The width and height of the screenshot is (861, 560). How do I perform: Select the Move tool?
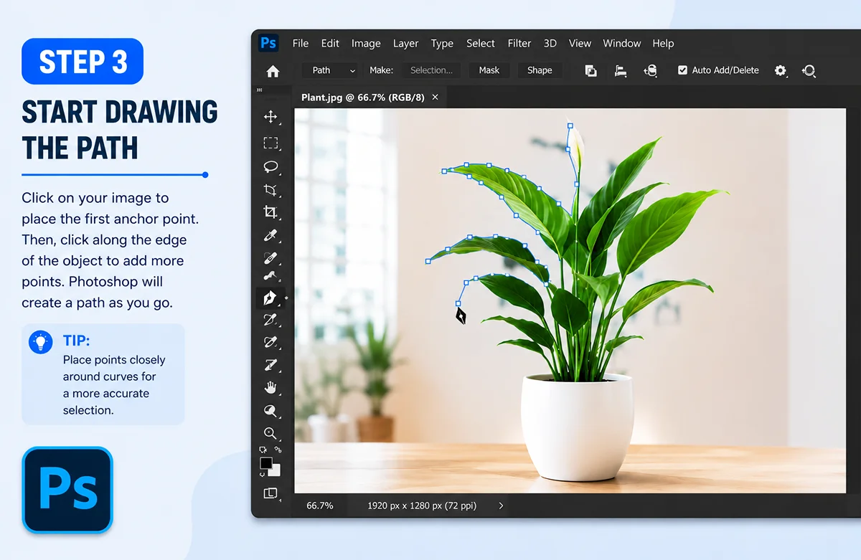(x=270, y=117)
